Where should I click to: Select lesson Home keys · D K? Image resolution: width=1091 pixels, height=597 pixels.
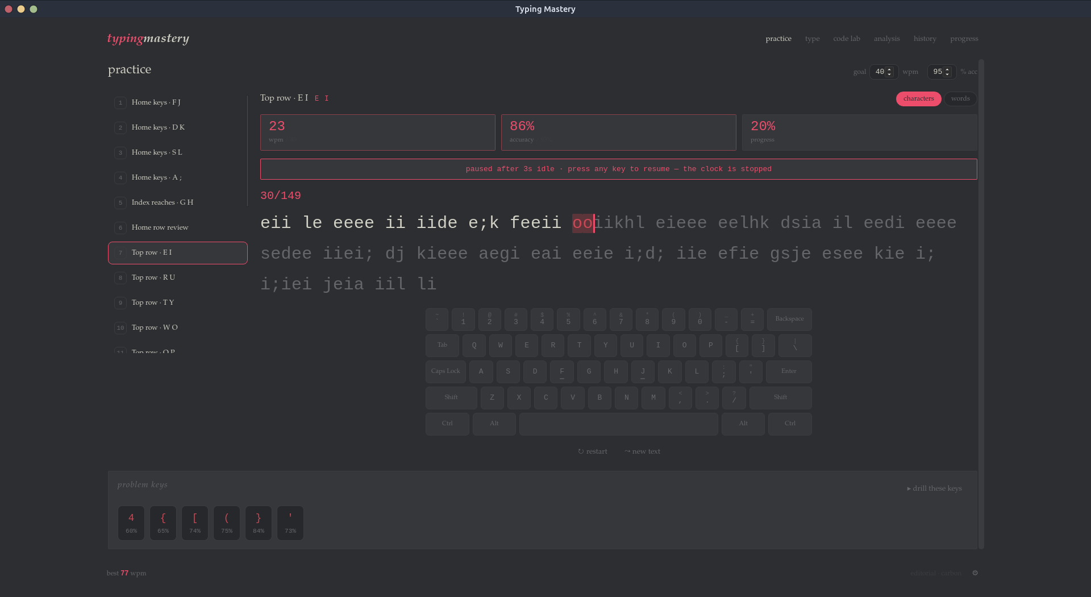point(177,127)
